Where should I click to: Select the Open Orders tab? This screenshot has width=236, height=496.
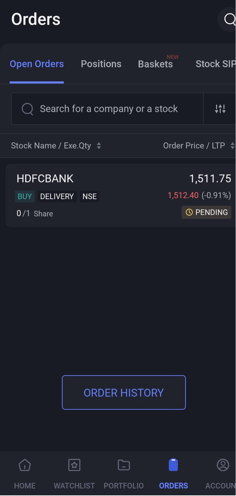(x=37, y=64)
